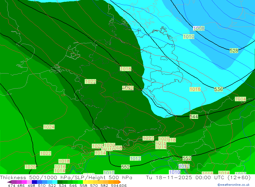This screenshot has width=255, height=187.
Task: Click the 1022 label above 1020 near center
Action: tap(91, 81)
